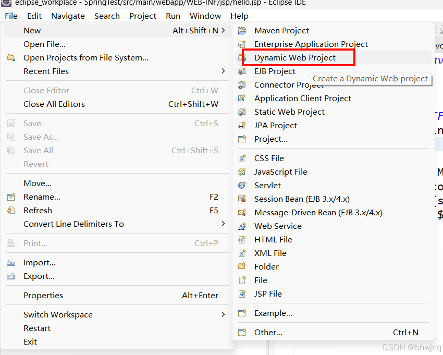
Task: Click the Application Client Project icon
Action: [242, 98]
